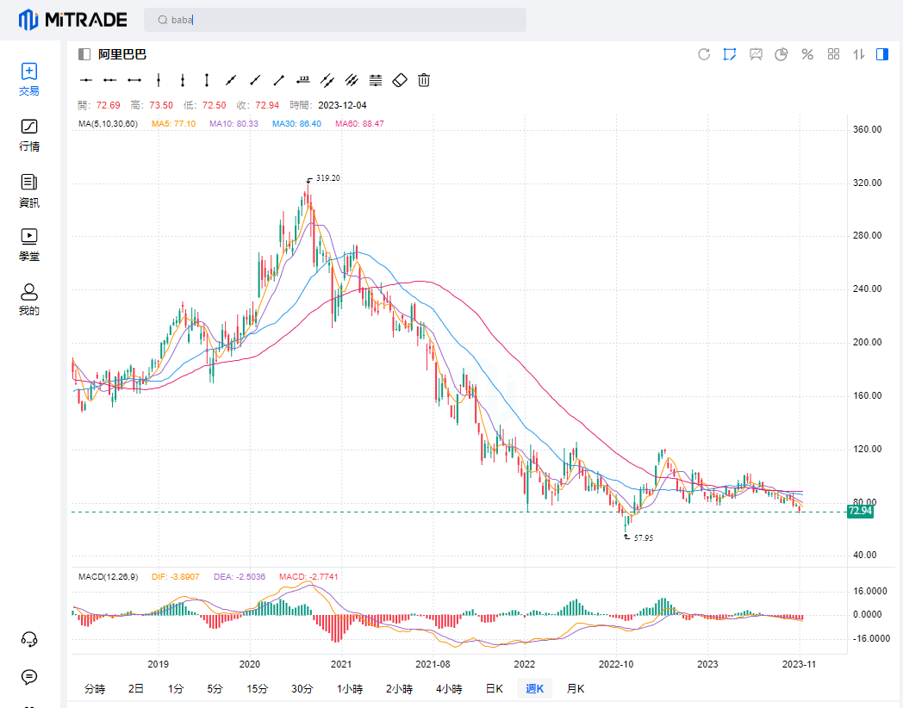The height and width of the screenshot is (708, 903).
Task: Select the eraser drawing tool
Action: (x=399, y=80)
